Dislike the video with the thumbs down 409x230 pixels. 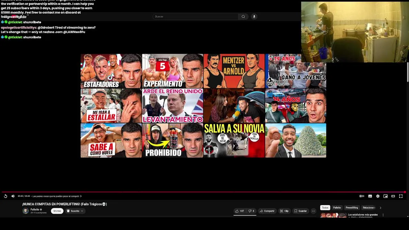pos(251,211)
